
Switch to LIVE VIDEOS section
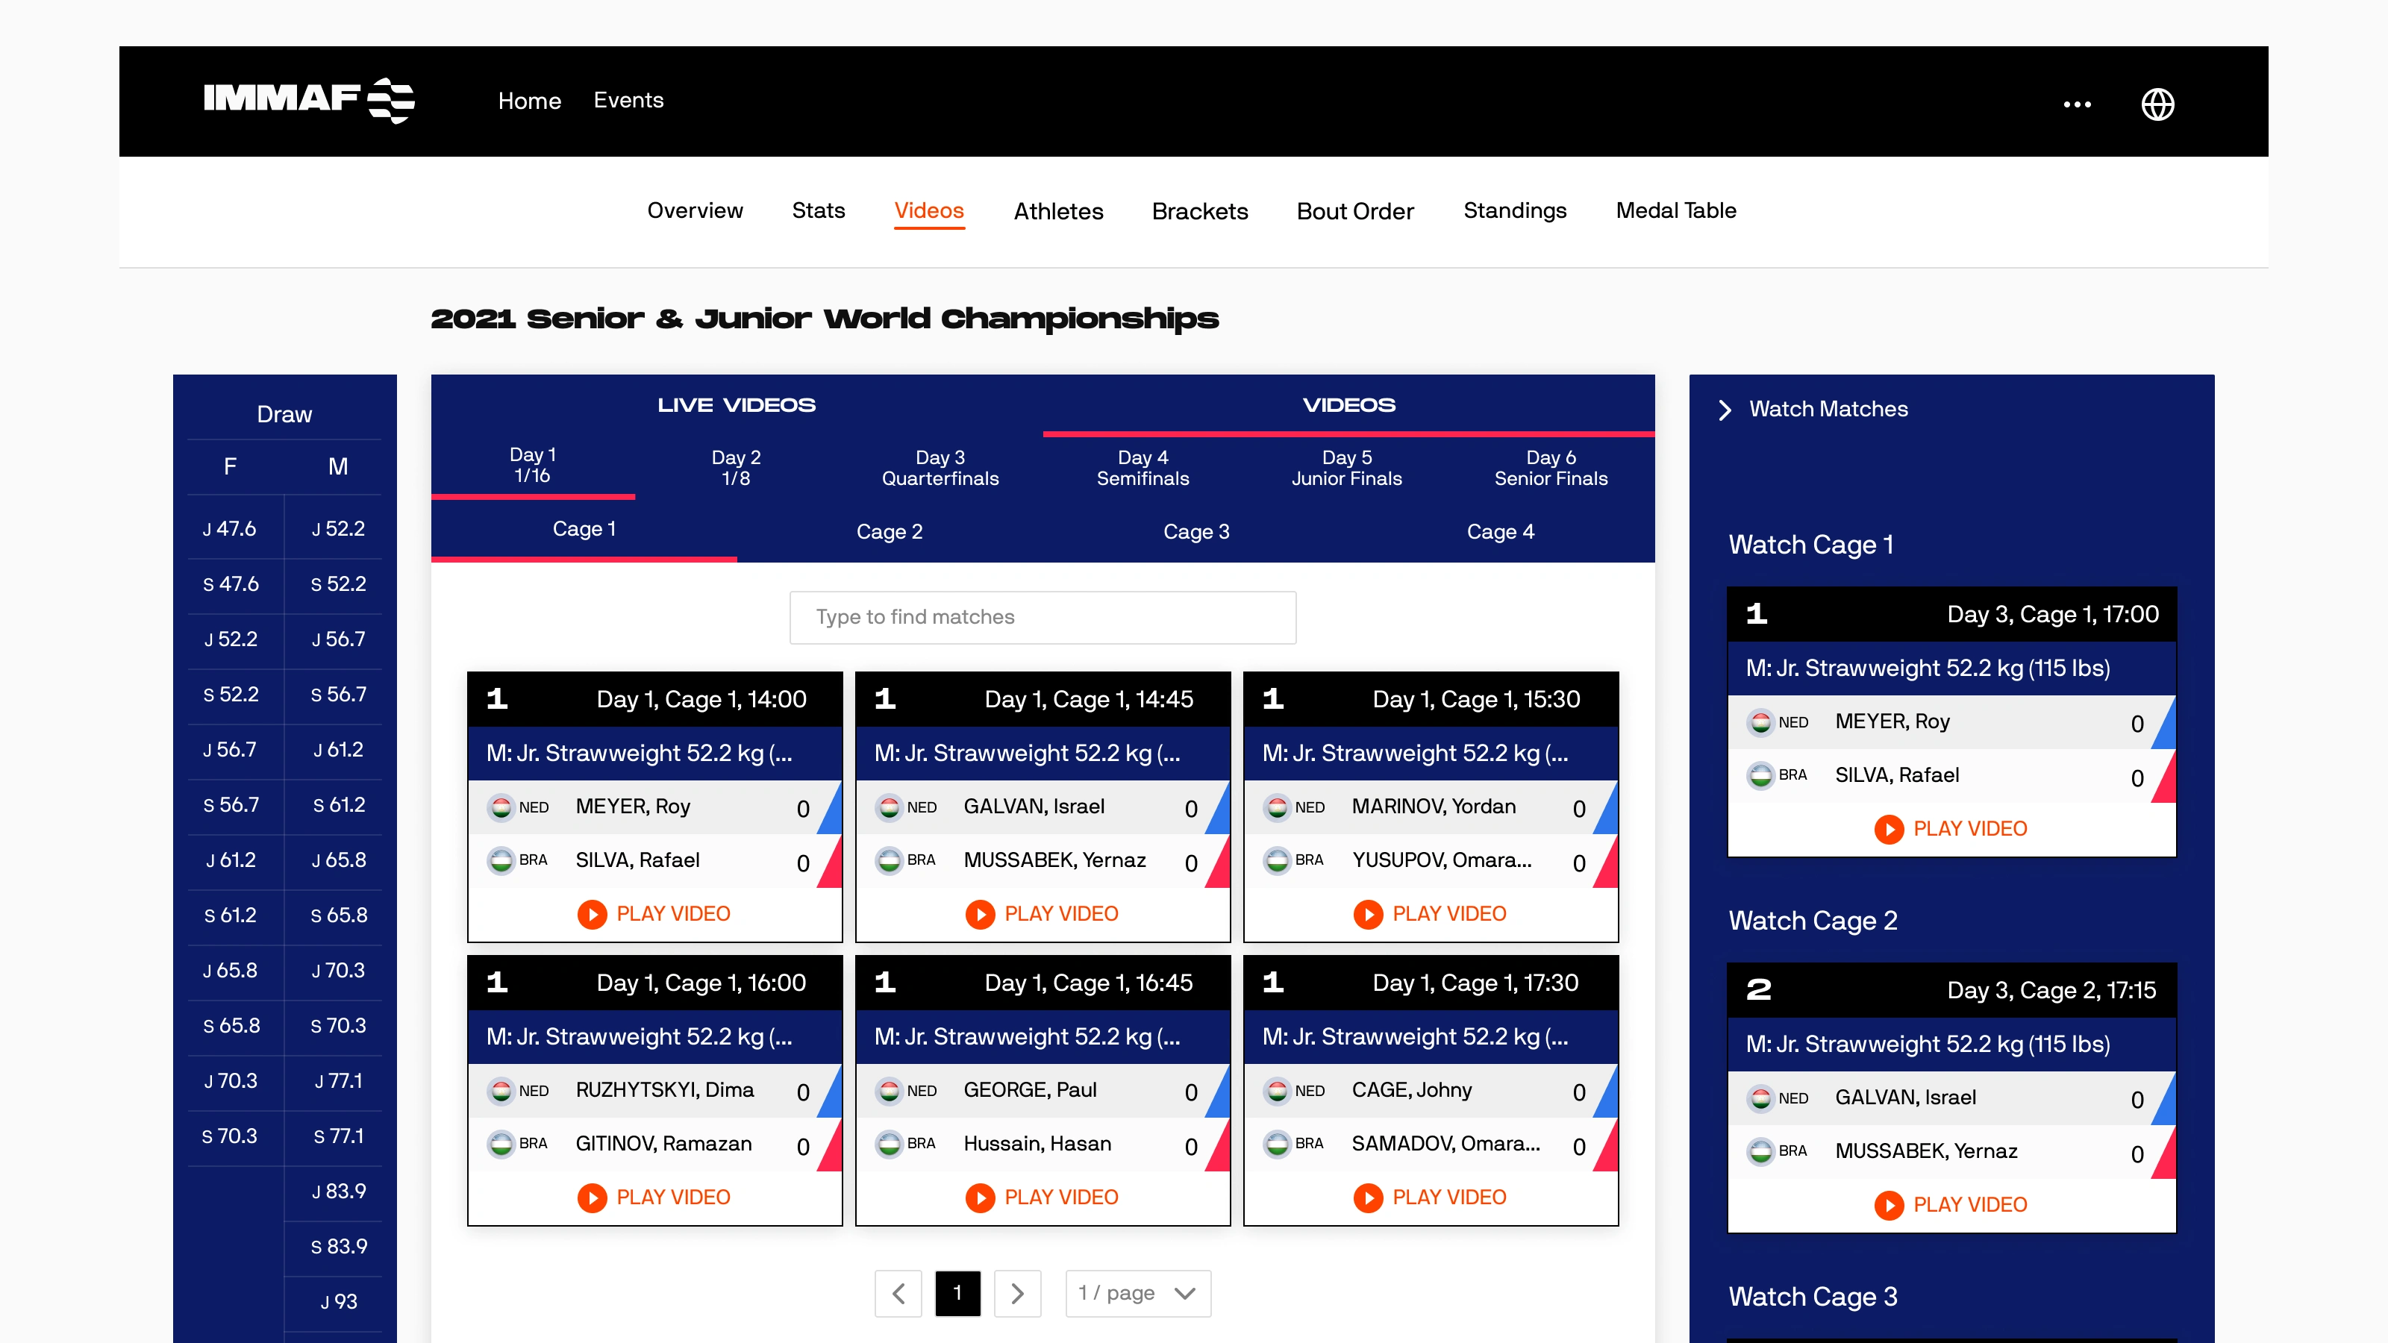(736, 405)
